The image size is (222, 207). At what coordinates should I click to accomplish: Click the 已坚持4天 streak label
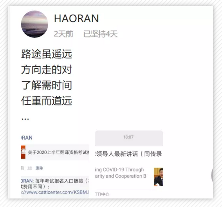tap(100, 34)
